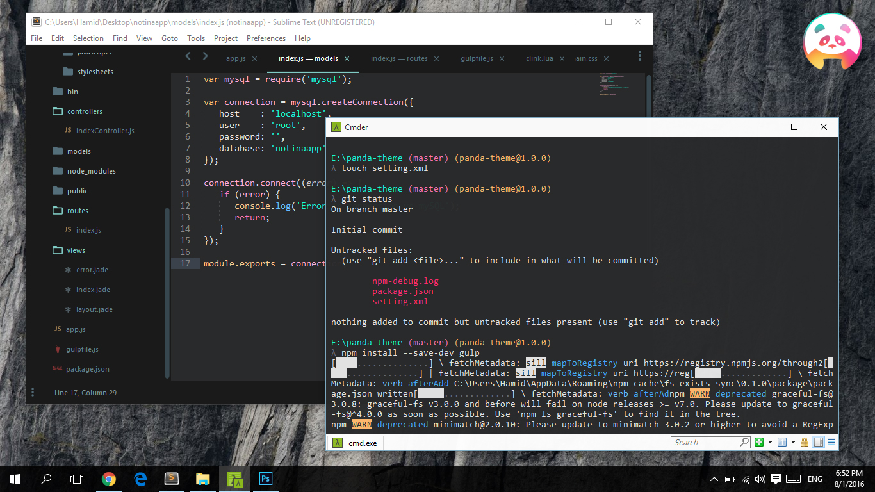875x492 pixels.
Task: Click the previous tab arrow in Sublime
Action: (188, 56)
